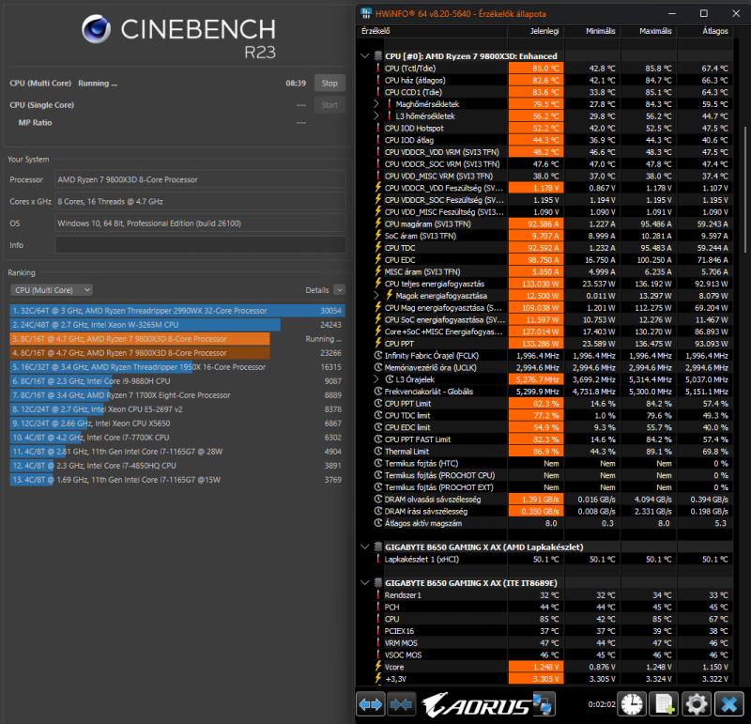Stop the CPU Multi Core benchmark
This screenshot has width=751, height=724.
coord(330,83)
